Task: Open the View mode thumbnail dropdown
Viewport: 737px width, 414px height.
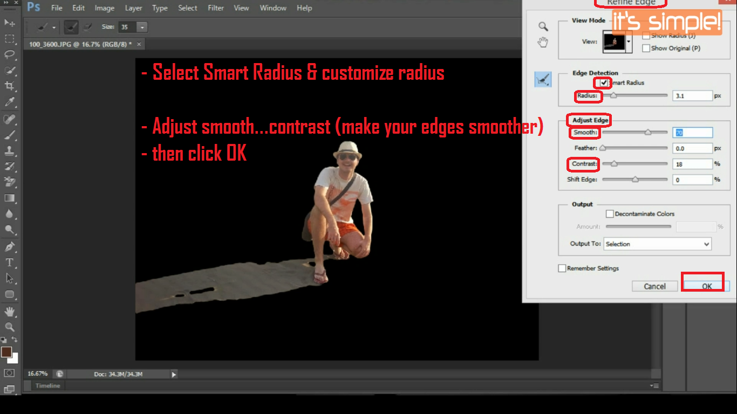Action: [629, 42]
